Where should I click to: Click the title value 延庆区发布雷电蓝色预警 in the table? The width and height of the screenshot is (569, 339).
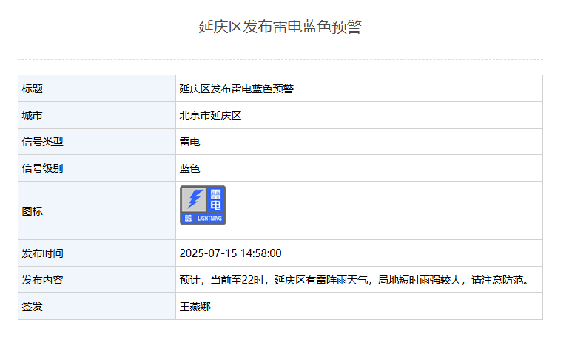[x=237, y=89]
